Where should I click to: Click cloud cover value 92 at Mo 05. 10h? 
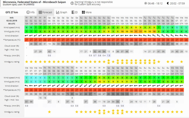pos(122,44)
